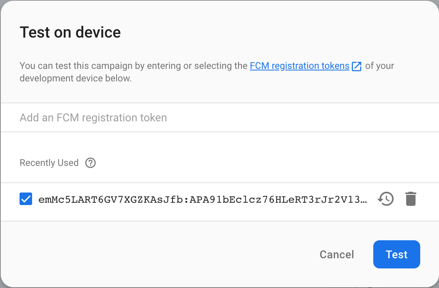Delete the saved token with the trash icon
Screen dimensions: 439x288
(x=410, y=199)
